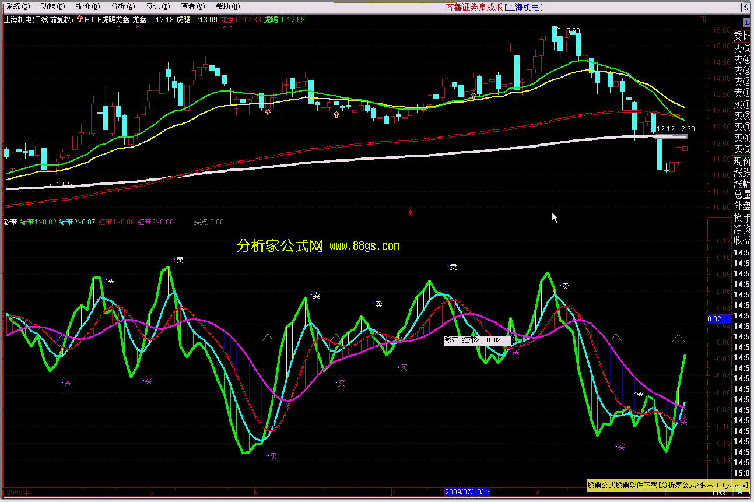The image size is (754, 502).
Task: Click the 10.76 low price label
Action: point(65,185)
